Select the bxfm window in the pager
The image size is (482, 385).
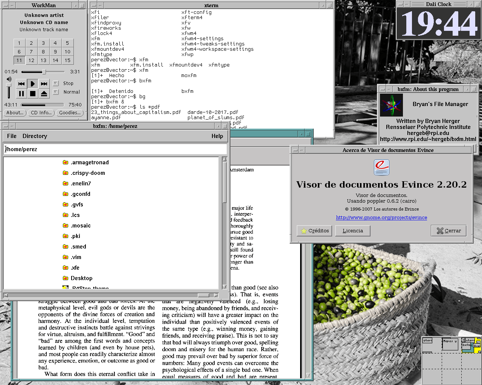click(x=467, y=346)
